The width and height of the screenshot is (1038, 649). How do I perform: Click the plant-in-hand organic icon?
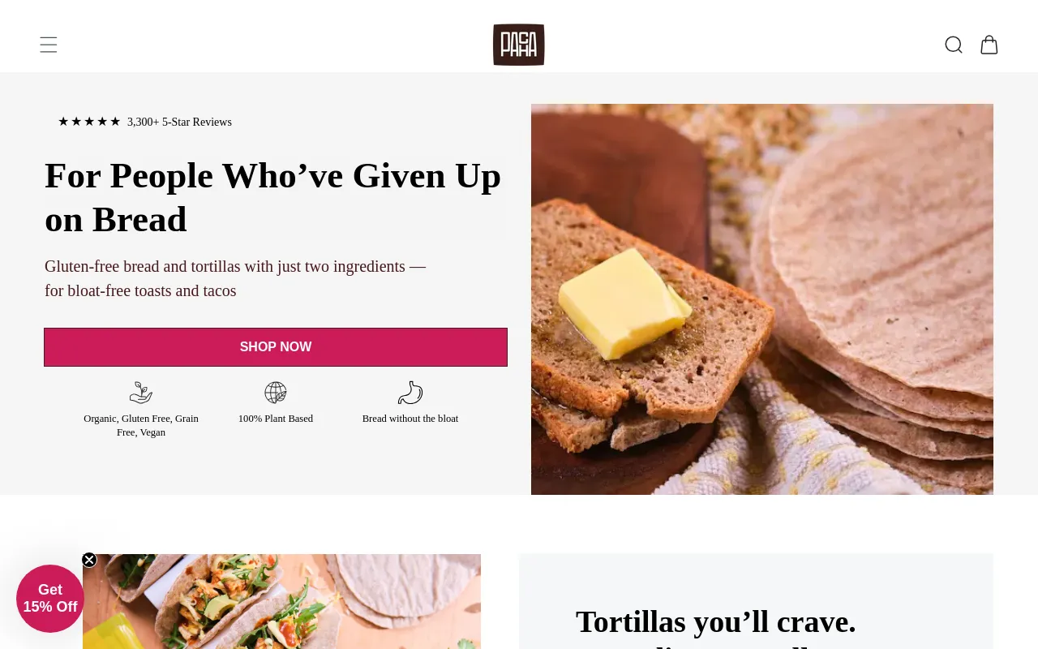click(x=141, y=393)
